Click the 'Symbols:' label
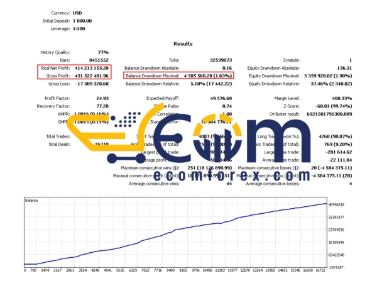The width and height of the screenshot is (377, 283). pyautogui.click(x=291, y=60)
